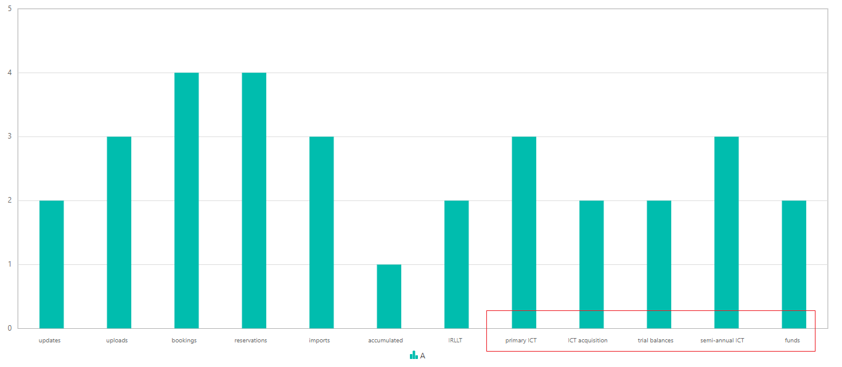Select the semi-annual ICT bar
This screenshot has width=842, height=367.
tap(726, 232)
